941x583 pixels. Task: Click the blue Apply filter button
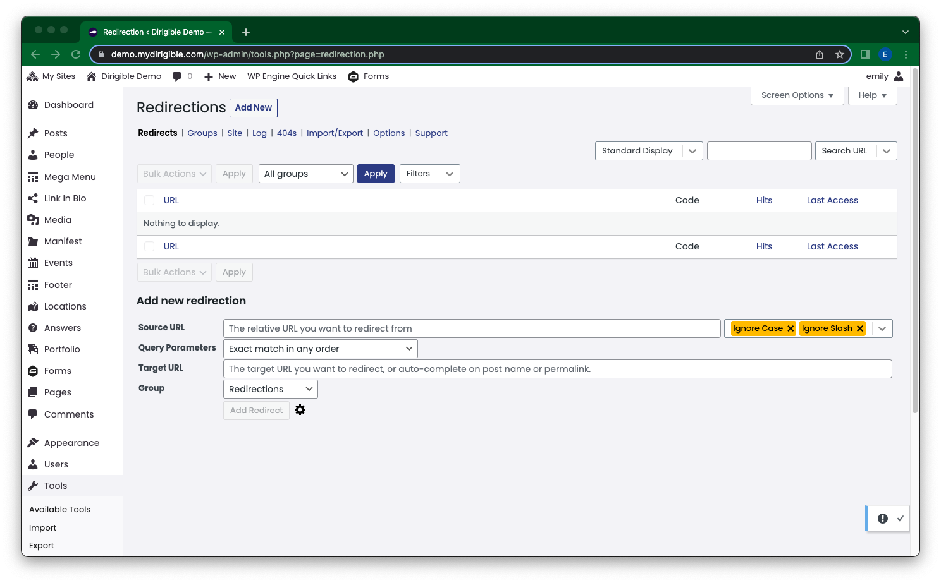point(376,174)
